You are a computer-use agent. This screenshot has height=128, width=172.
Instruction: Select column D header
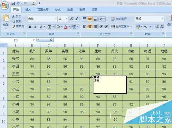(65, 45)
